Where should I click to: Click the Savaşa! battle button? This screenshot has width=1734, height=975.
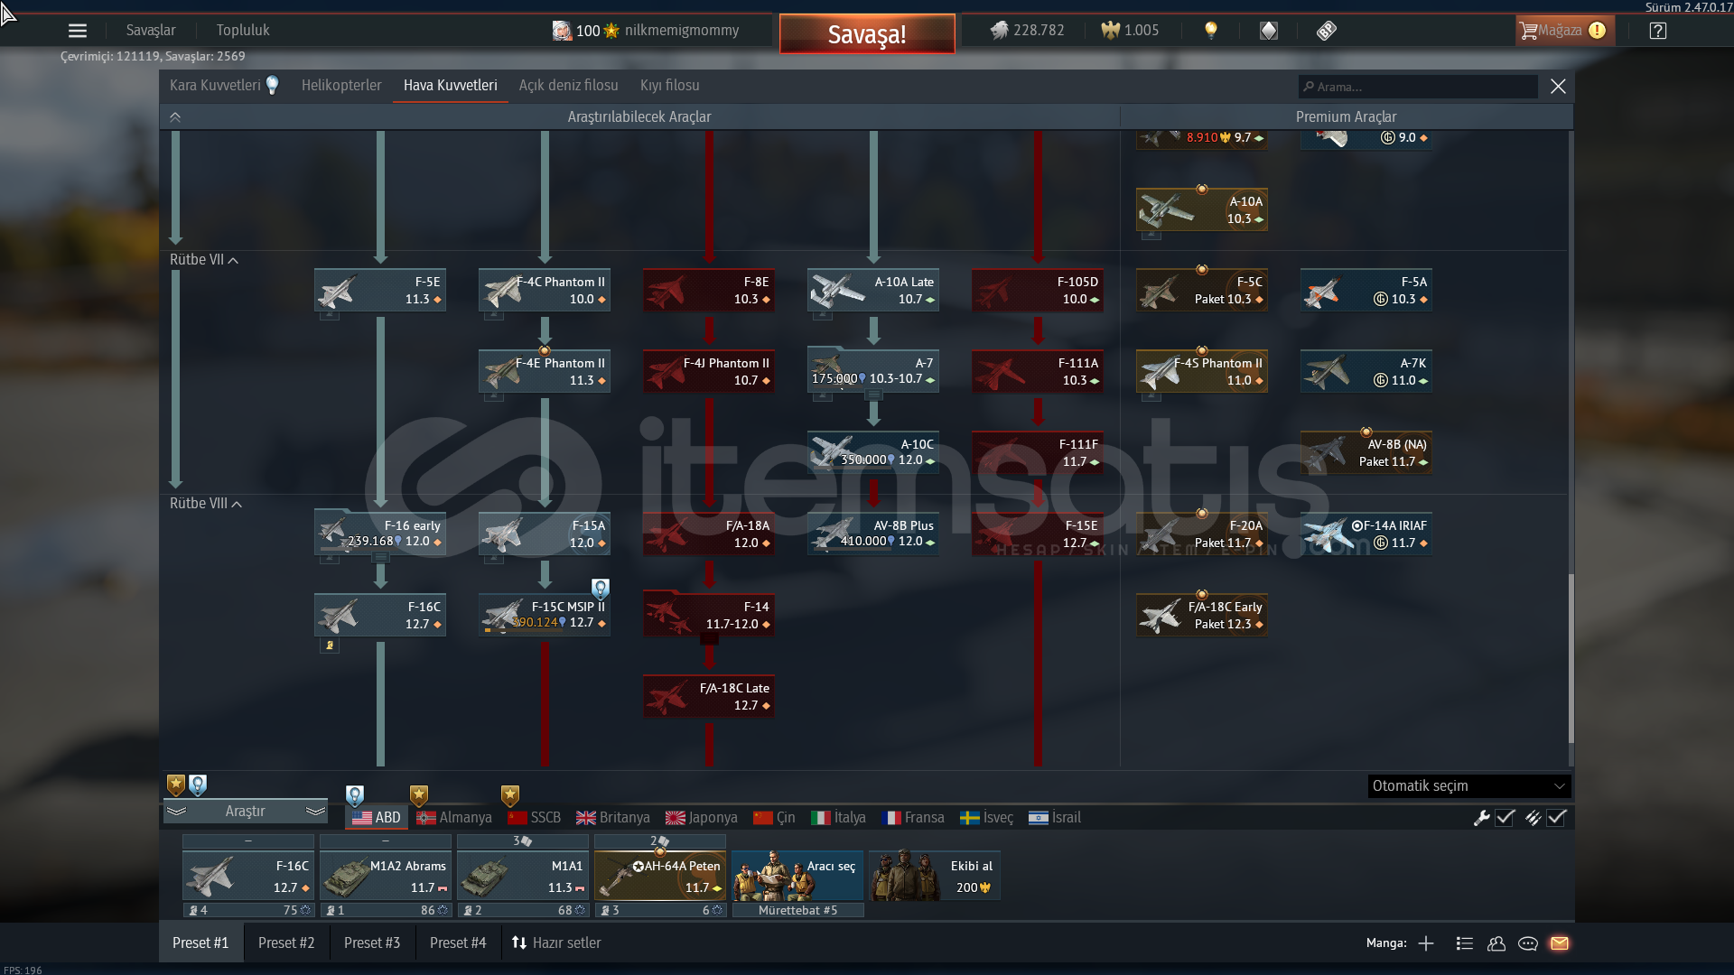point(867,34)
